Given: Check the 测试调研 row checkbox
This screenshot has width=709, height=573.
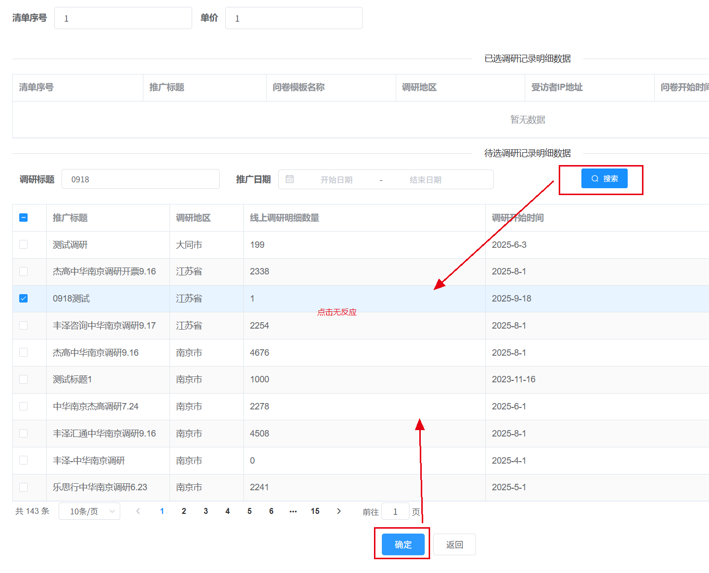Looking at the screenshot, I should pyautogui.click(x=23, y=245).
